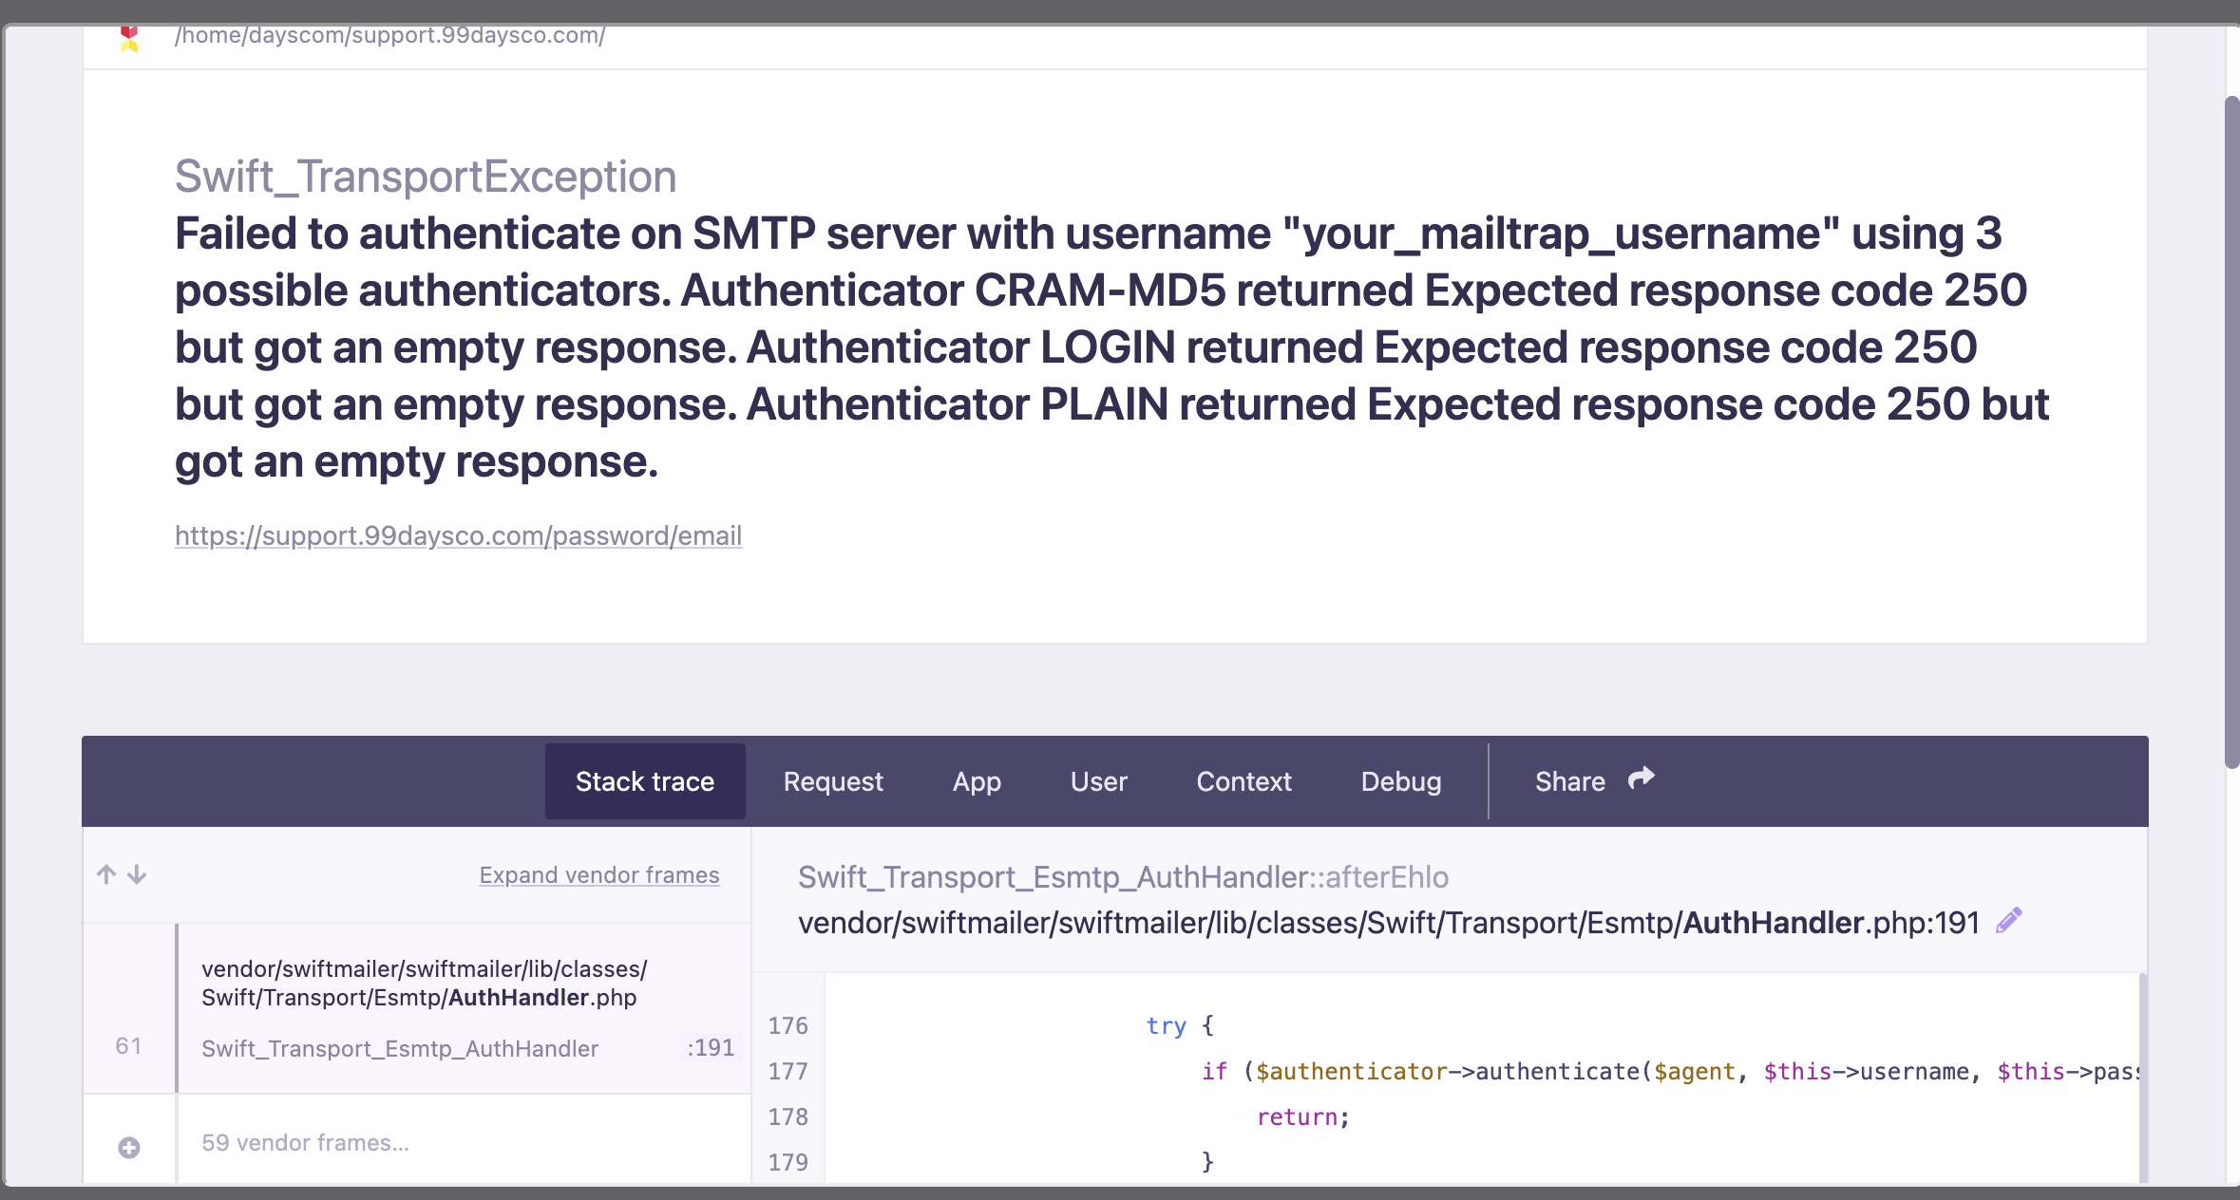
Task: Click the page vertical scrollbar
Action: [2231, 432]
